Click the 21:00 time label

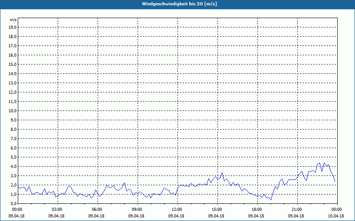(x=296, y=210)
